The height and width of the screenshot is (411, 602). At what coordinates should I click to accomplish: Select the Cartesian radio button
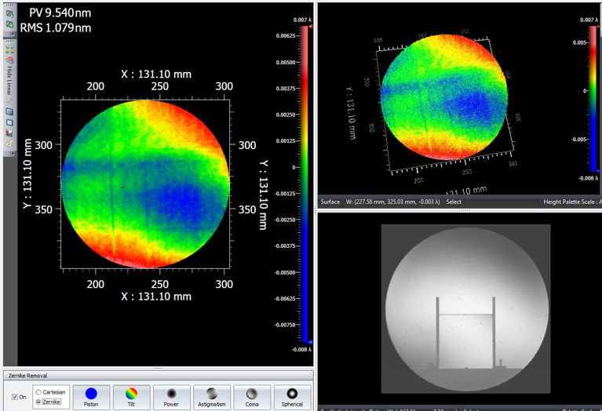[38, 391]
